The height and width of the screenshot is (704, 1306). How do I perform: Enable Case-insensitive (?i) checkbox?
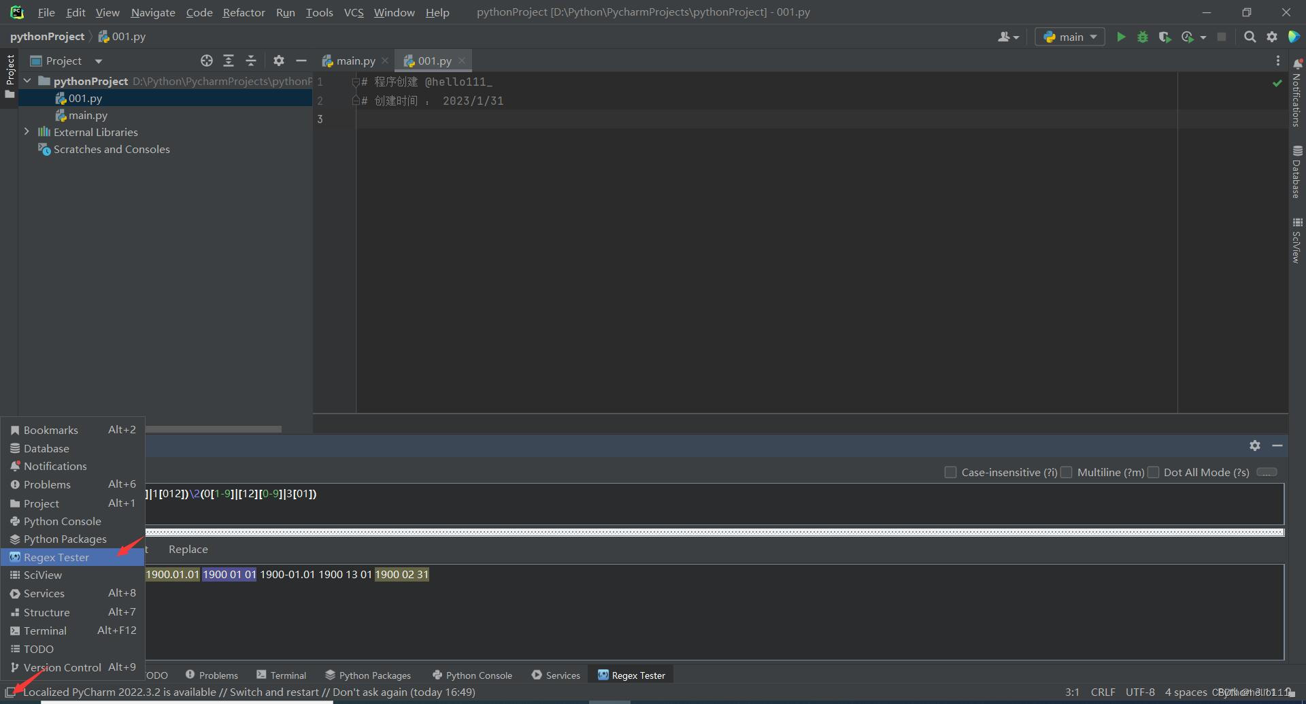pos(951,472)
